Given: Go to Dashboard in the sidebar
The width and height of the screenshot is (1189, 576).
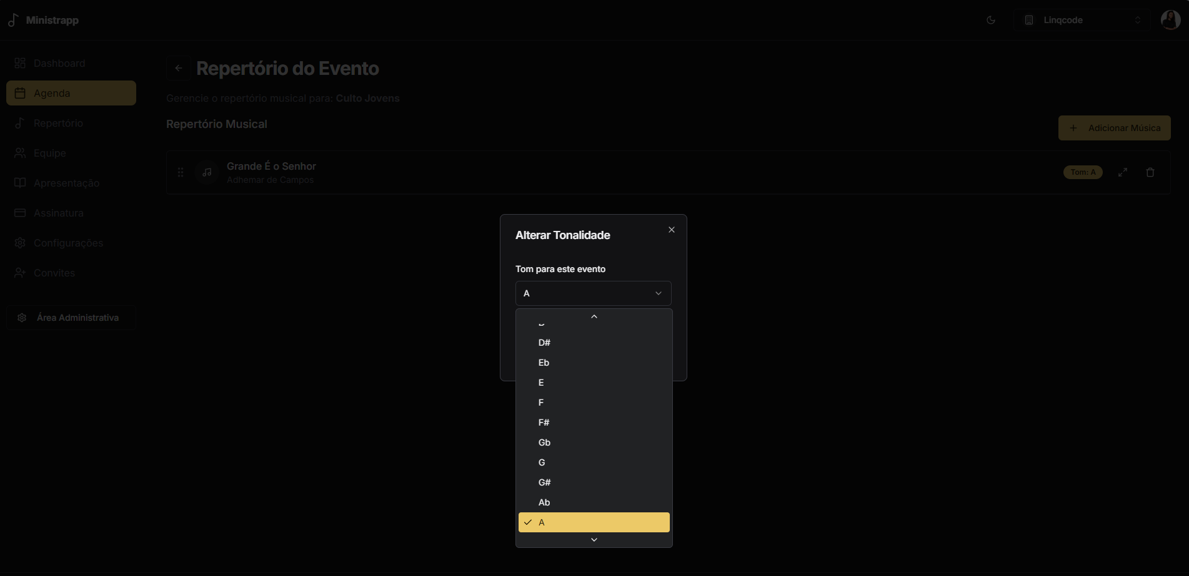Looking at the screenshot, I should pos(59,63).
